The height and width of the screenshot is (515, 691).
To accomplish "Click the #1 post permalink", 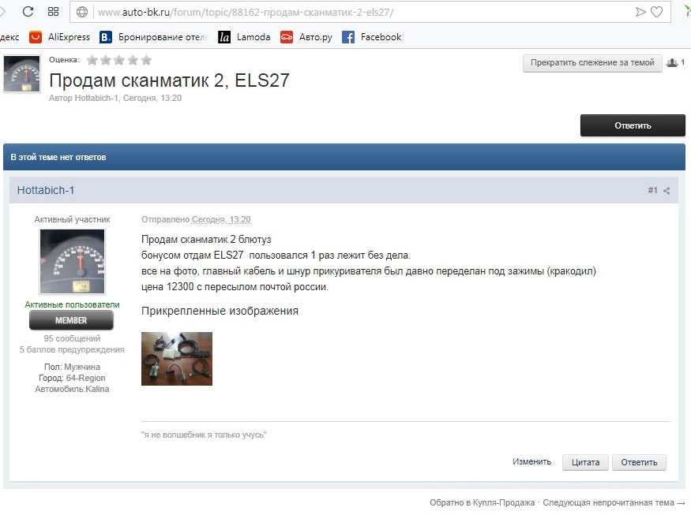I will (652, 190).
